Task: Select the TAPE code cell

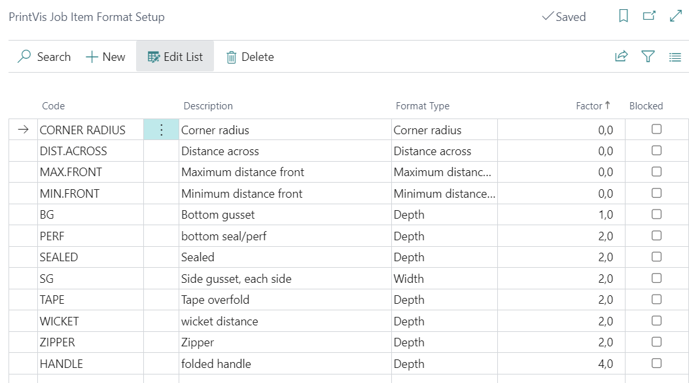Action: coord(90,300)
